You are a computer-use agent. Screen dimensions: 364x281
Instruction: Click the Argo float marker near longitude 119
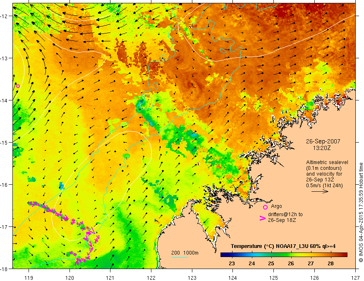pos(18,86)
